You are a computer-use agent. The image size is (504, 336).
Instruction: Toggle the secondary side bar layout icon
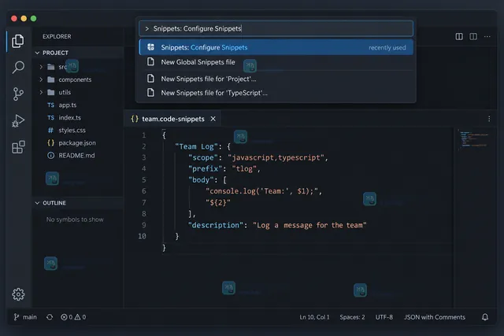(x=473, y=37)
